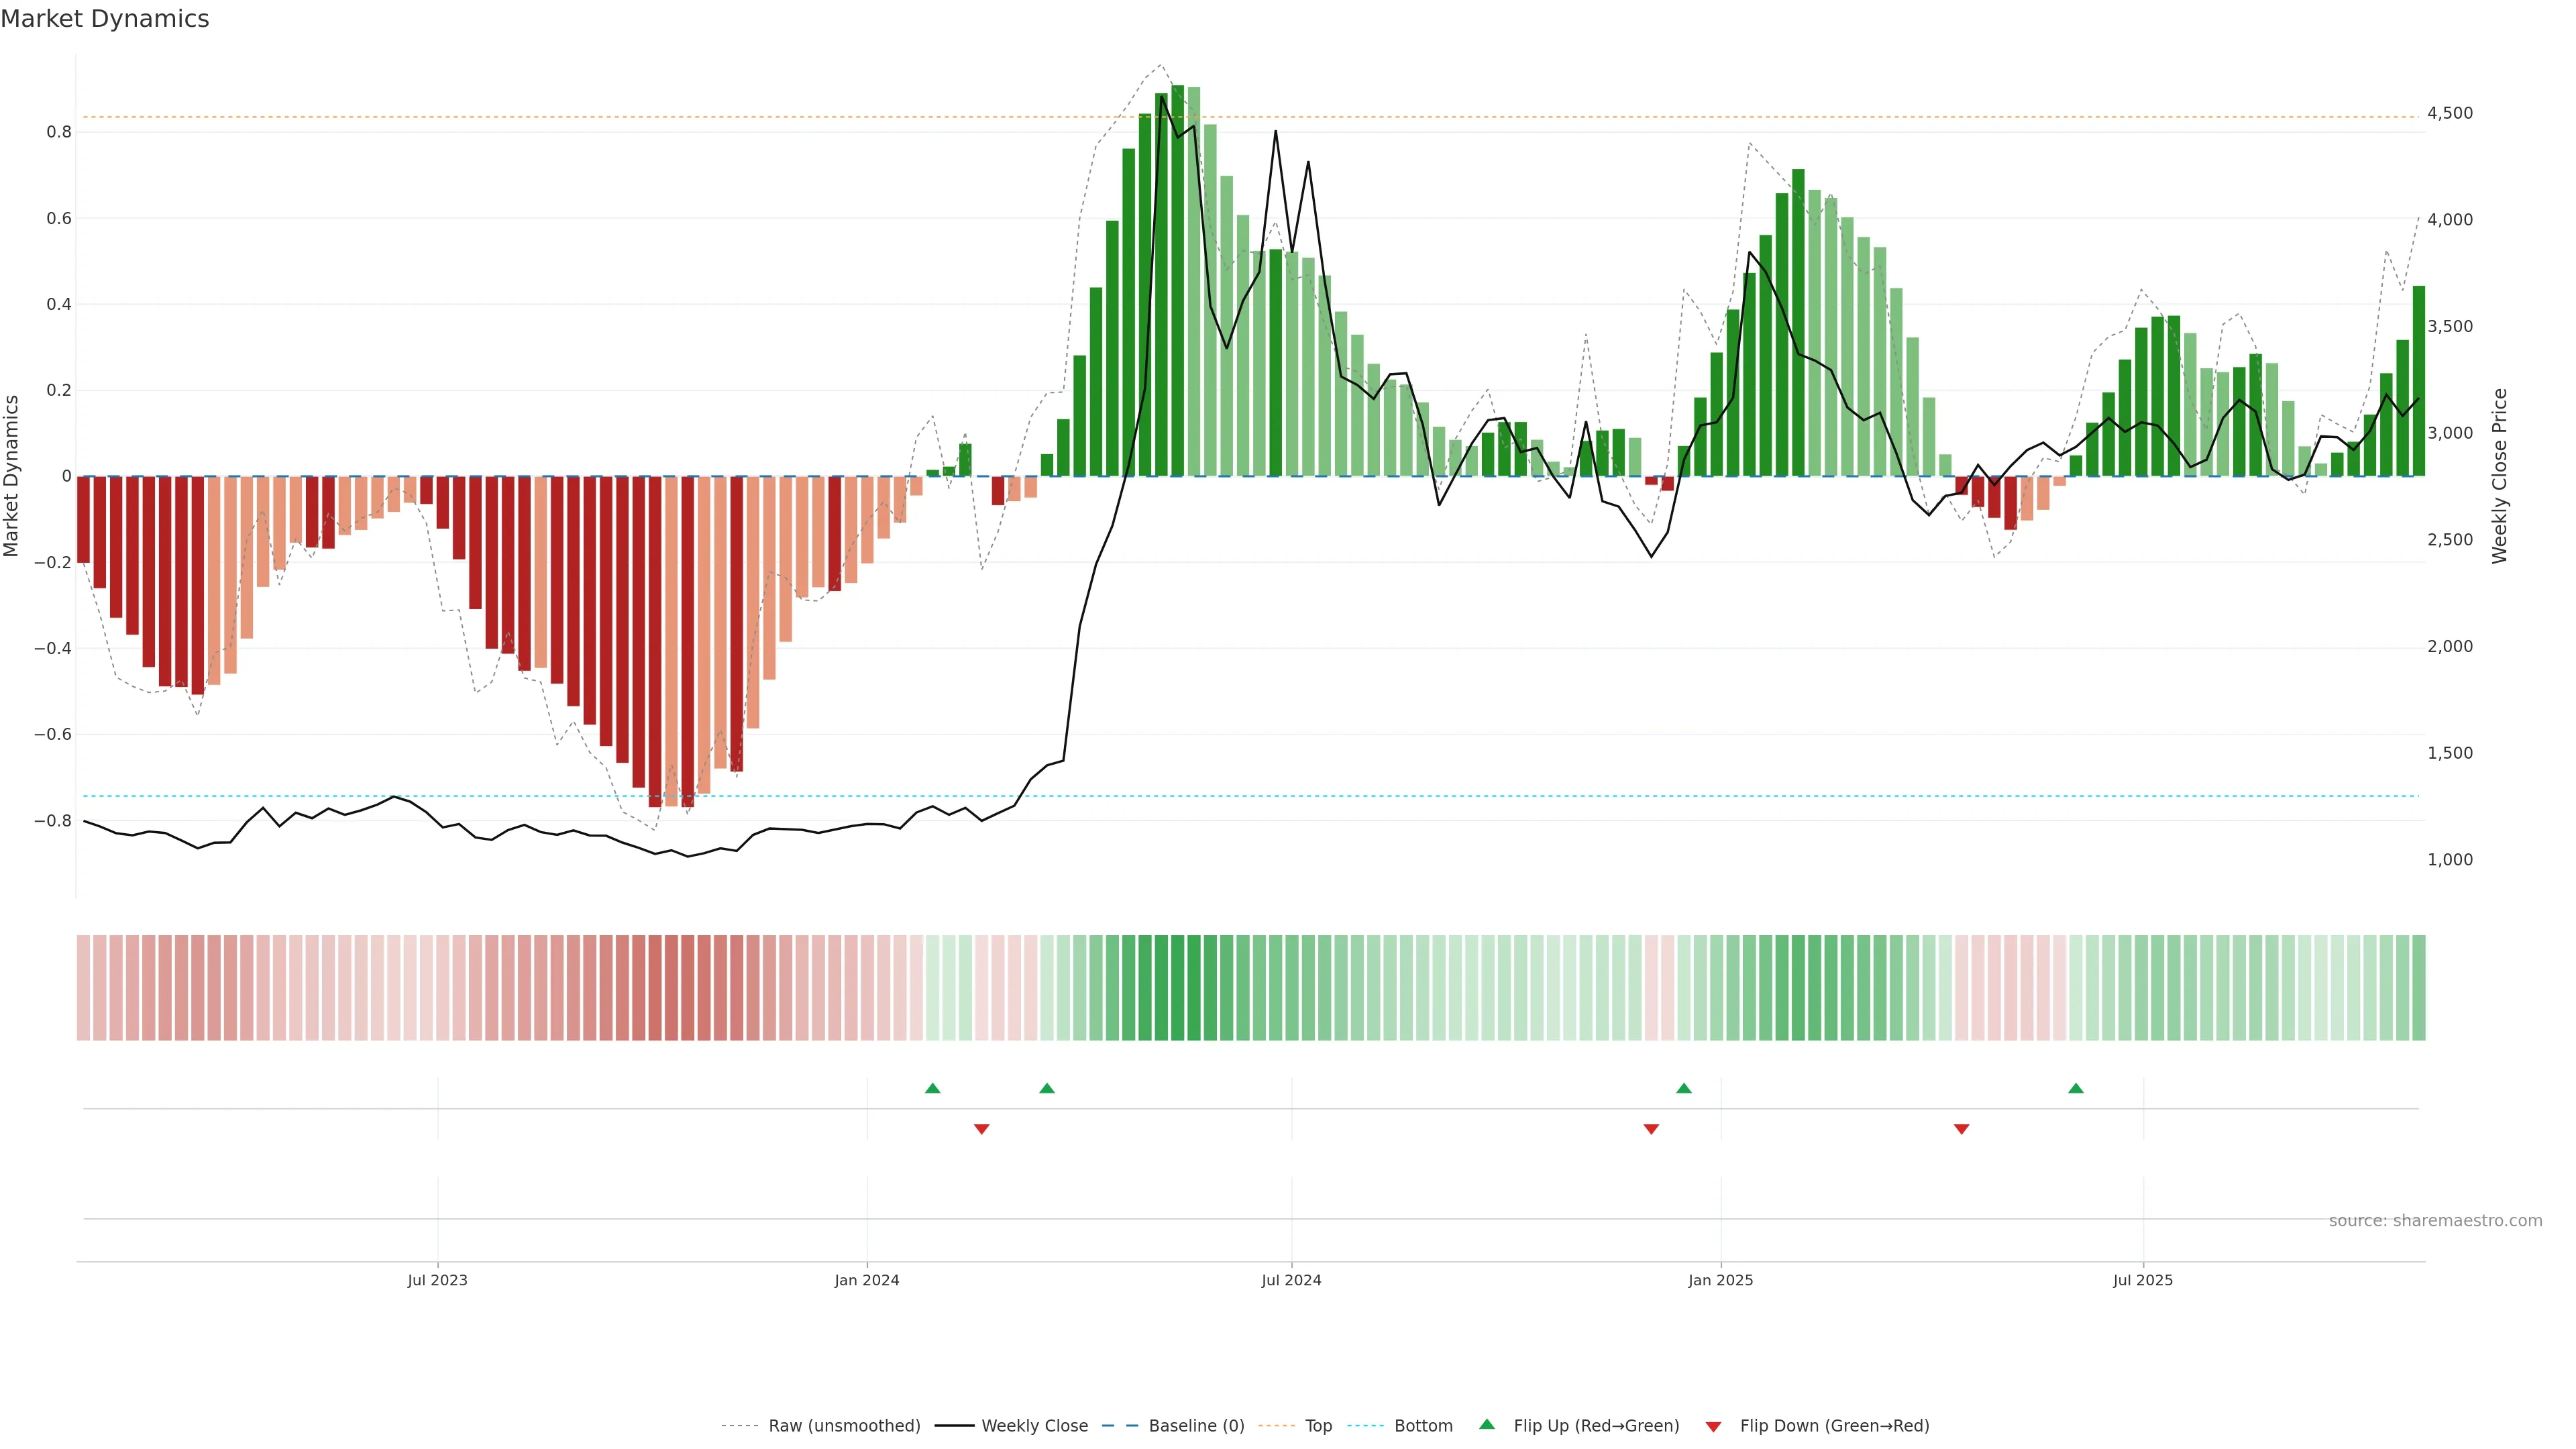Toggle the Weekly Close legend entry
The width and height of the screenshot is (2576, 1449).
point(1034,1426)
